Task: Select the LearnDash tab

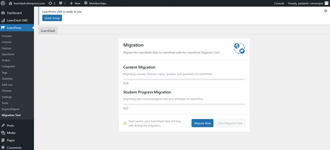Action: 48,31
